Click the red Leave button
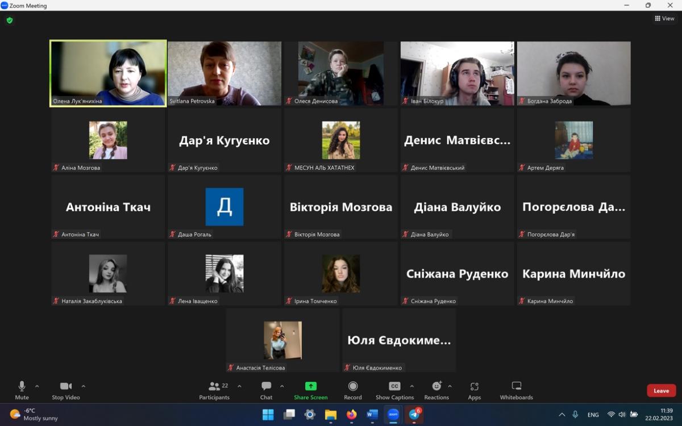Screen dimensions: 682x426 [x=661, y=391]
